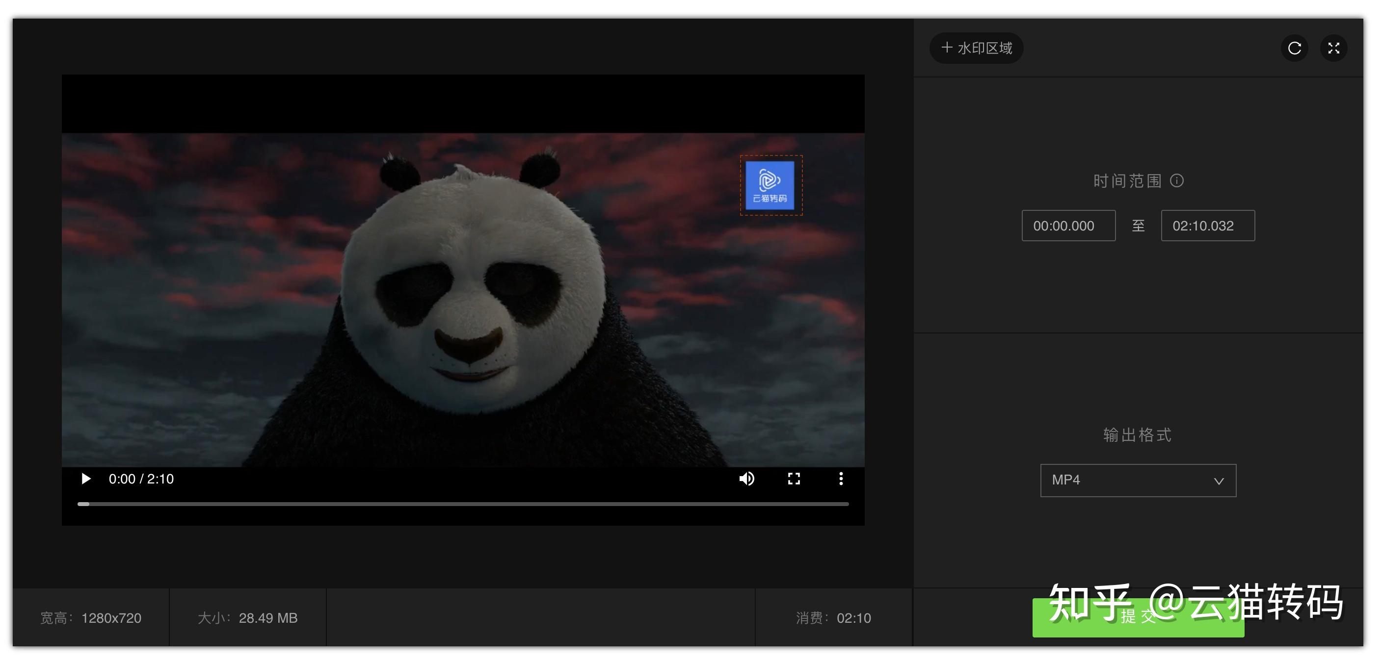Mute the video volume speaker icon
This screenshot has width=1382, height=661.
(747, 479)
